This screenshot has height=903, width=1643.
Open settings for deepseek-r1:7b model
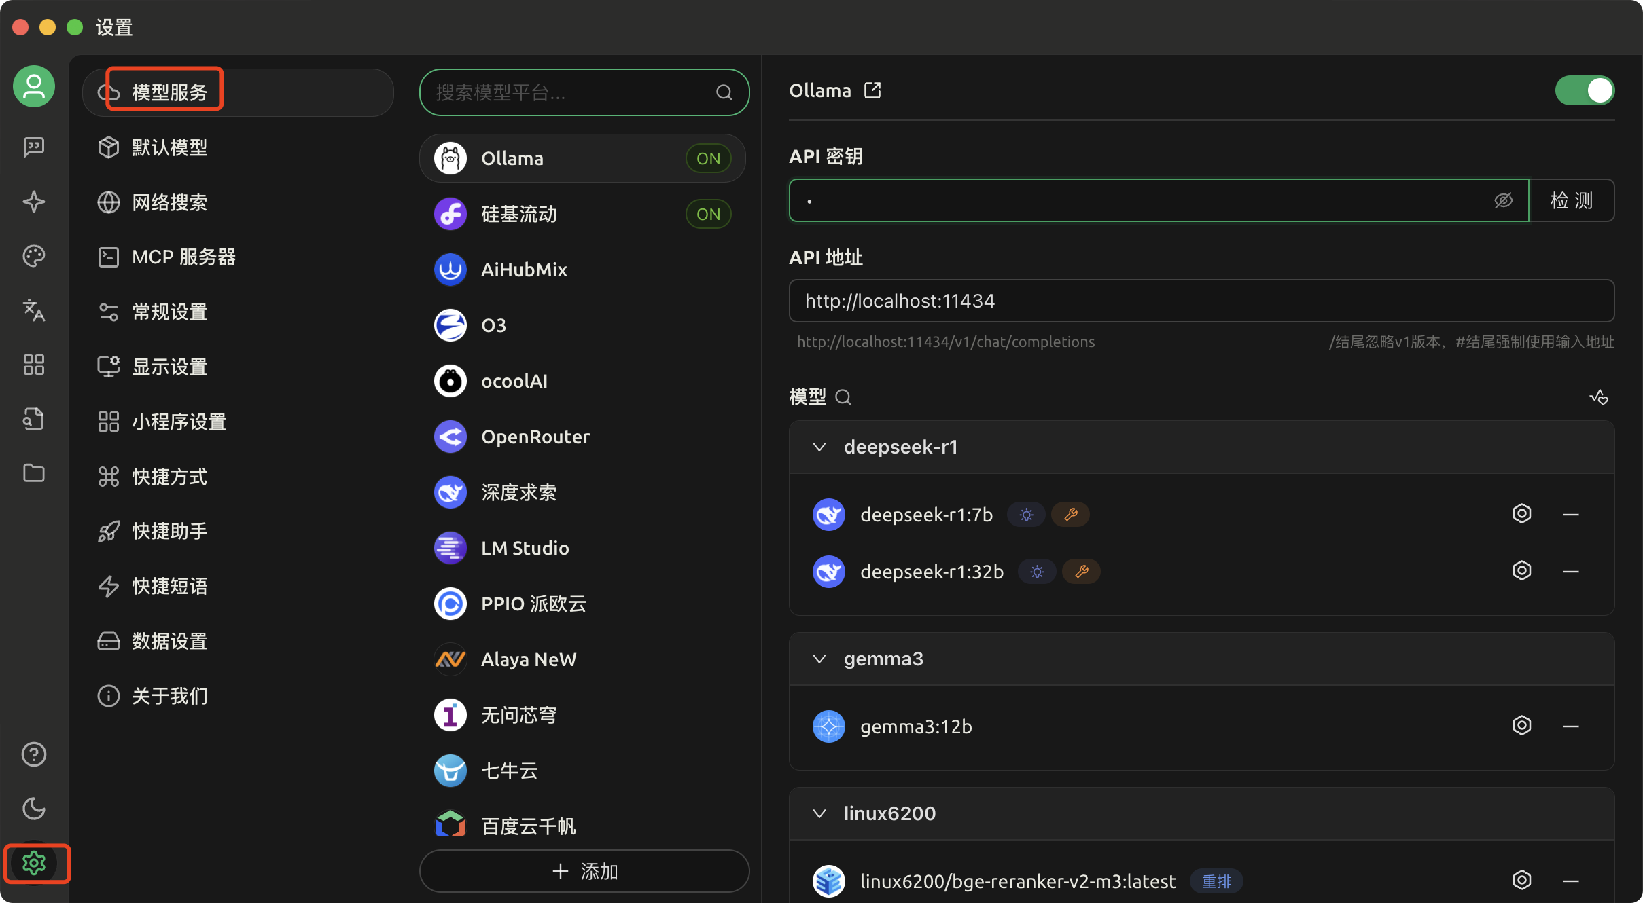pos(1522,514)
